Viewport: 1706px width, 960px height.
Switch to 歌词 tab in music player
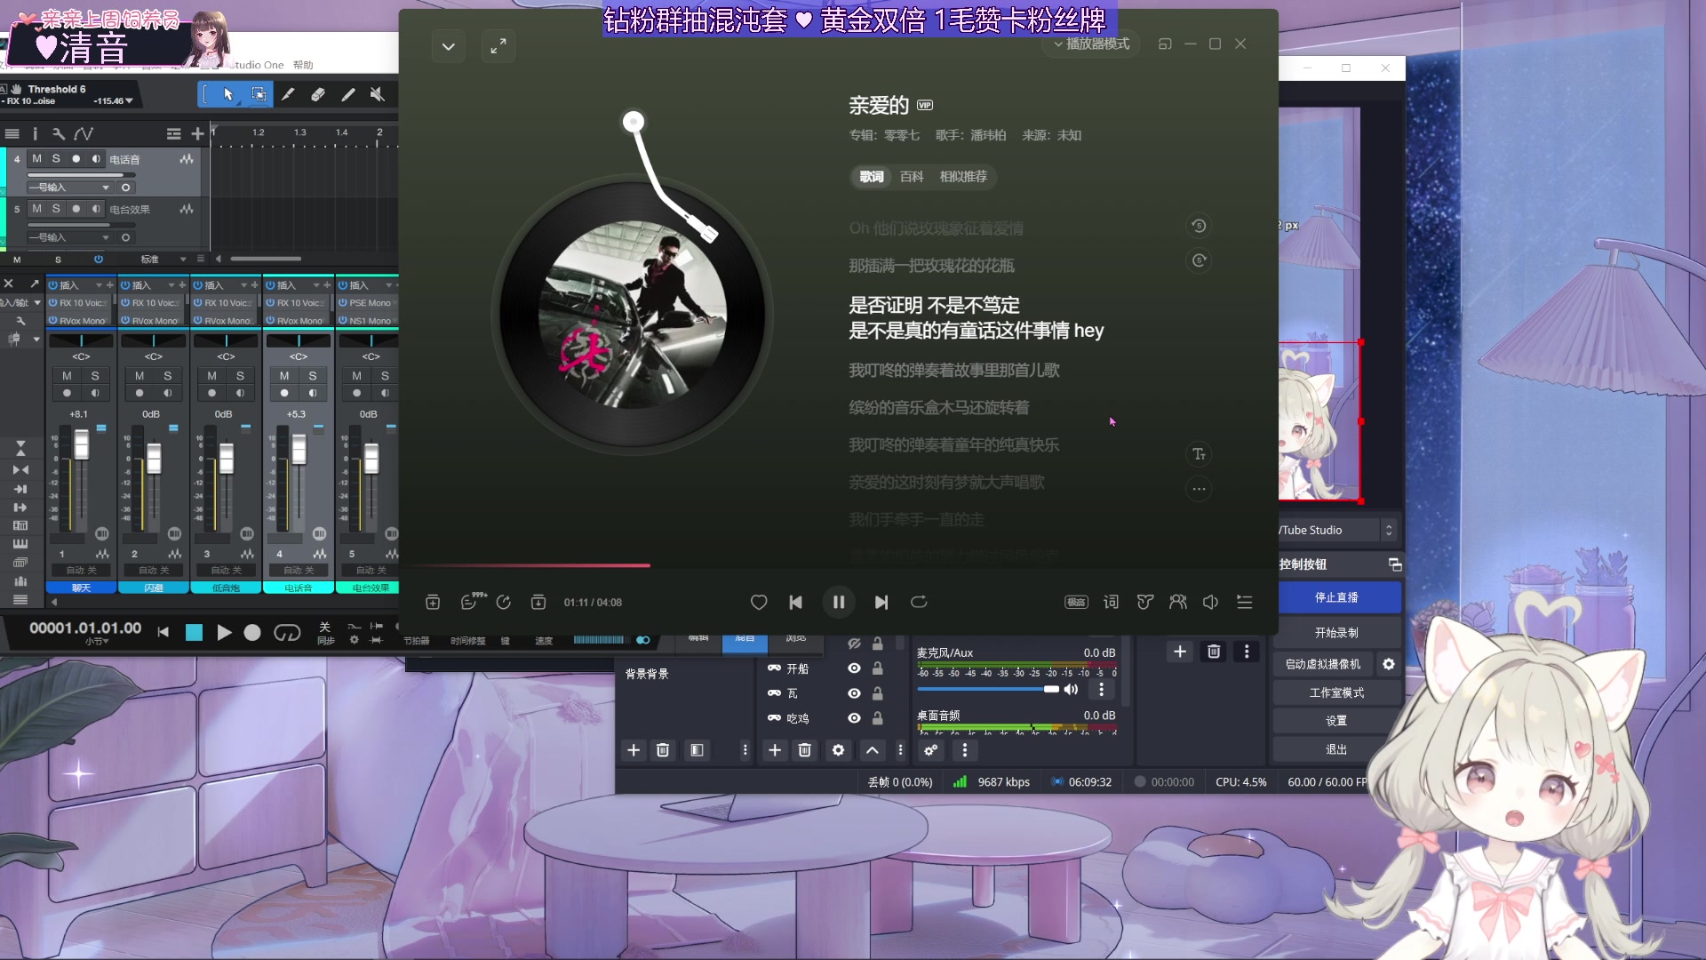[872, 177]
